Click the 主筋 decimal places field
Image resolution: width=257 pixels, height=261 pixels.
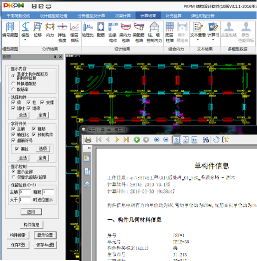pos(25,192)
